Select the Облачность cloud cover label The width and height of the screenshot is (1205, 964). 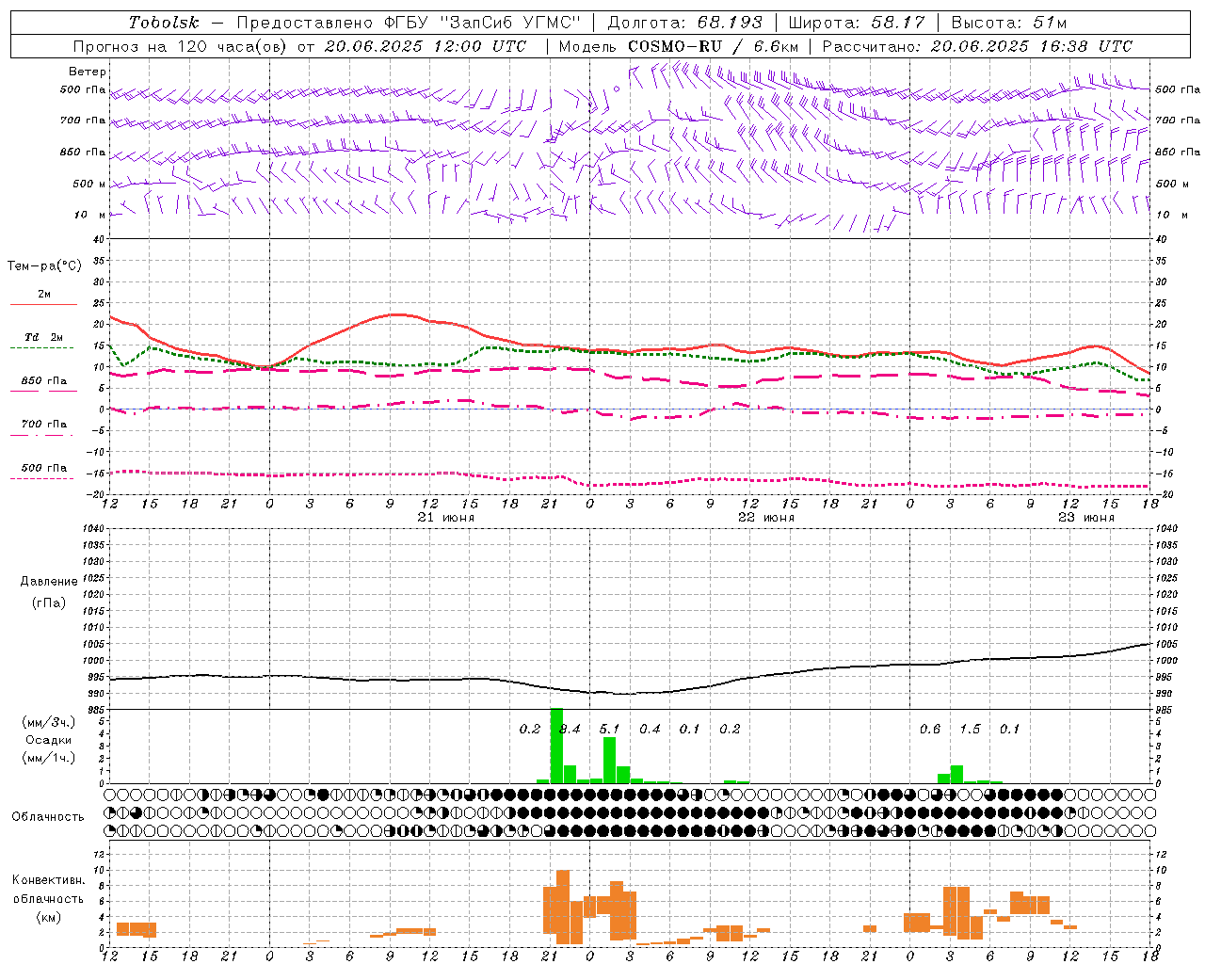coord(48,816)
